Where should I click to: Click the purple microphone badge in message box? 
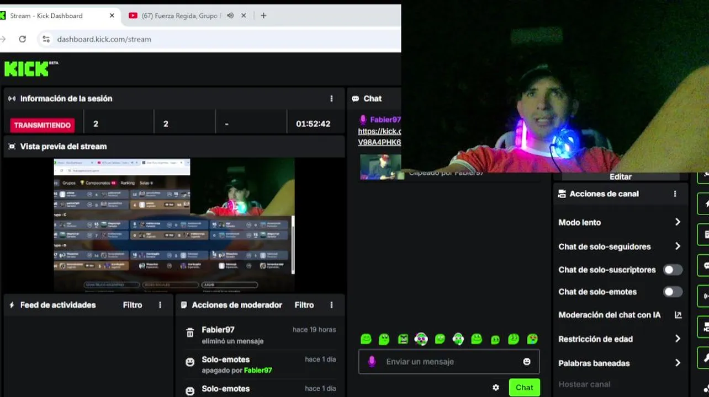372,362
